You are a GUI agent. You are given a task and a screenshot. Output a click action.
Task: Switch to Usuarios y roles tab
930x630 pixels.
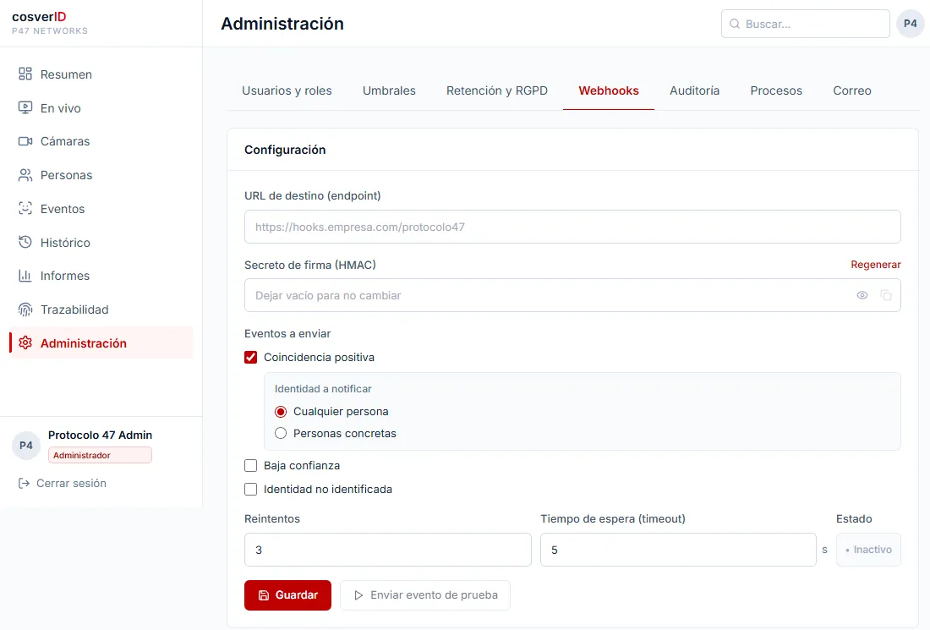287,90
